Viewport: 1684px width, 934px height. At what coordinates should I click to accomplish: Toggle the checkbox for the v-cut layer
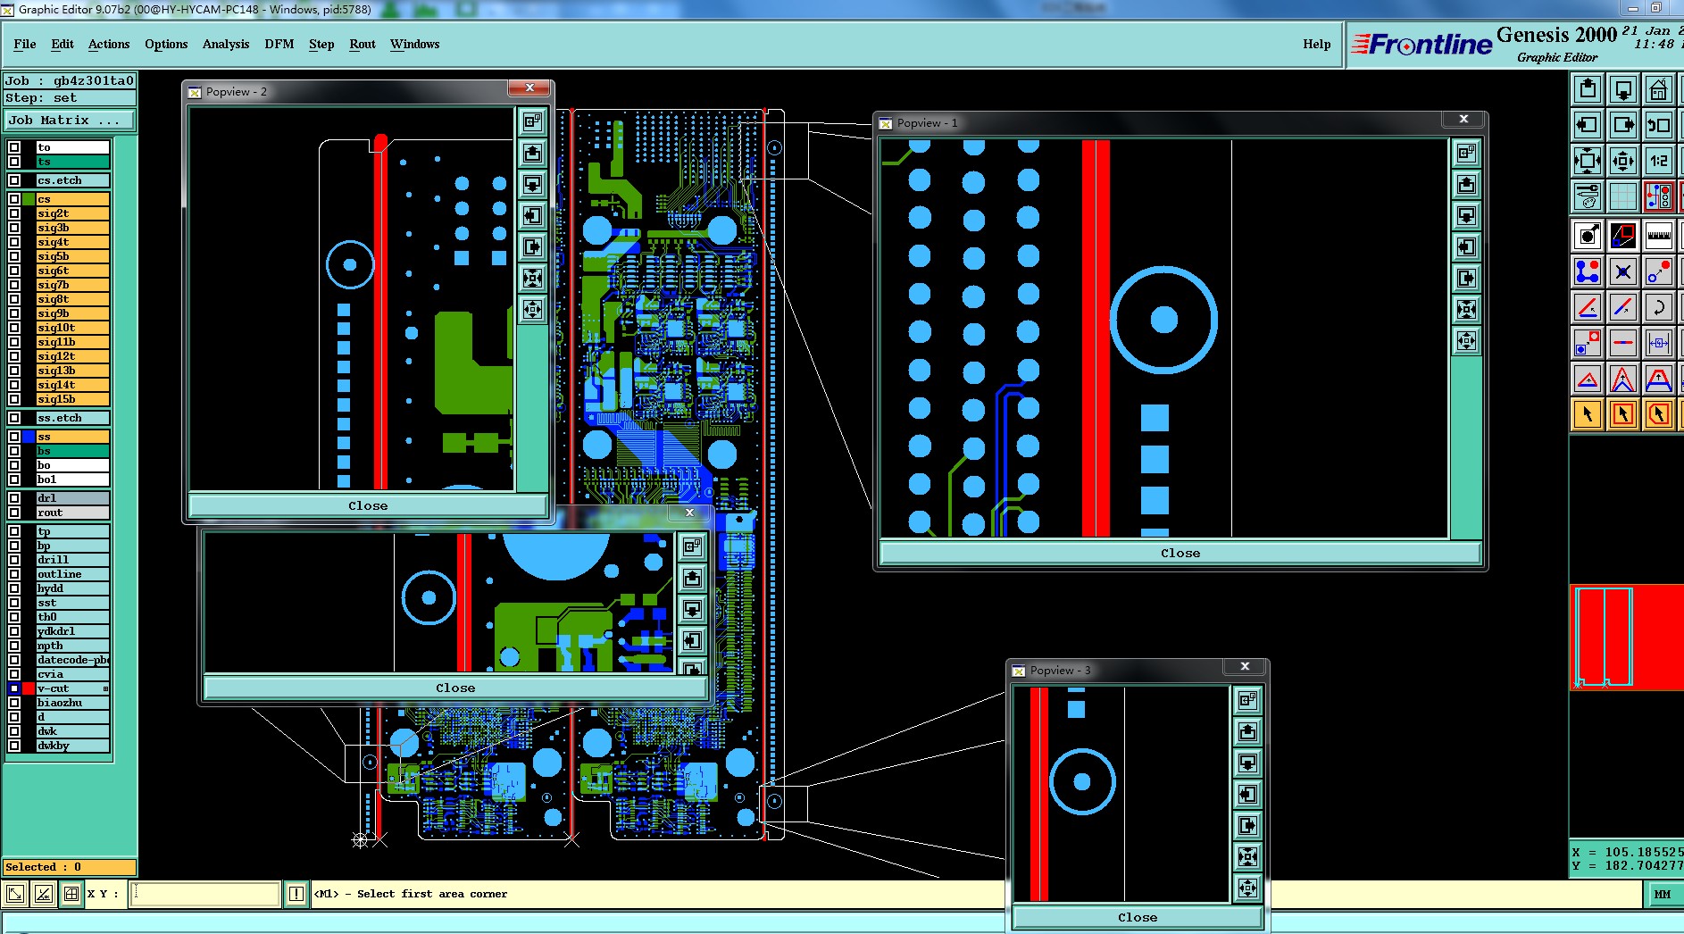[x=14, y=688]
